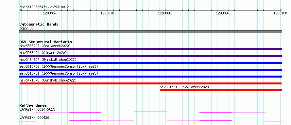Screen dimensions: 291x125
Task: Select the nsv6615912 short red bar
Action: tap(221, 90)
